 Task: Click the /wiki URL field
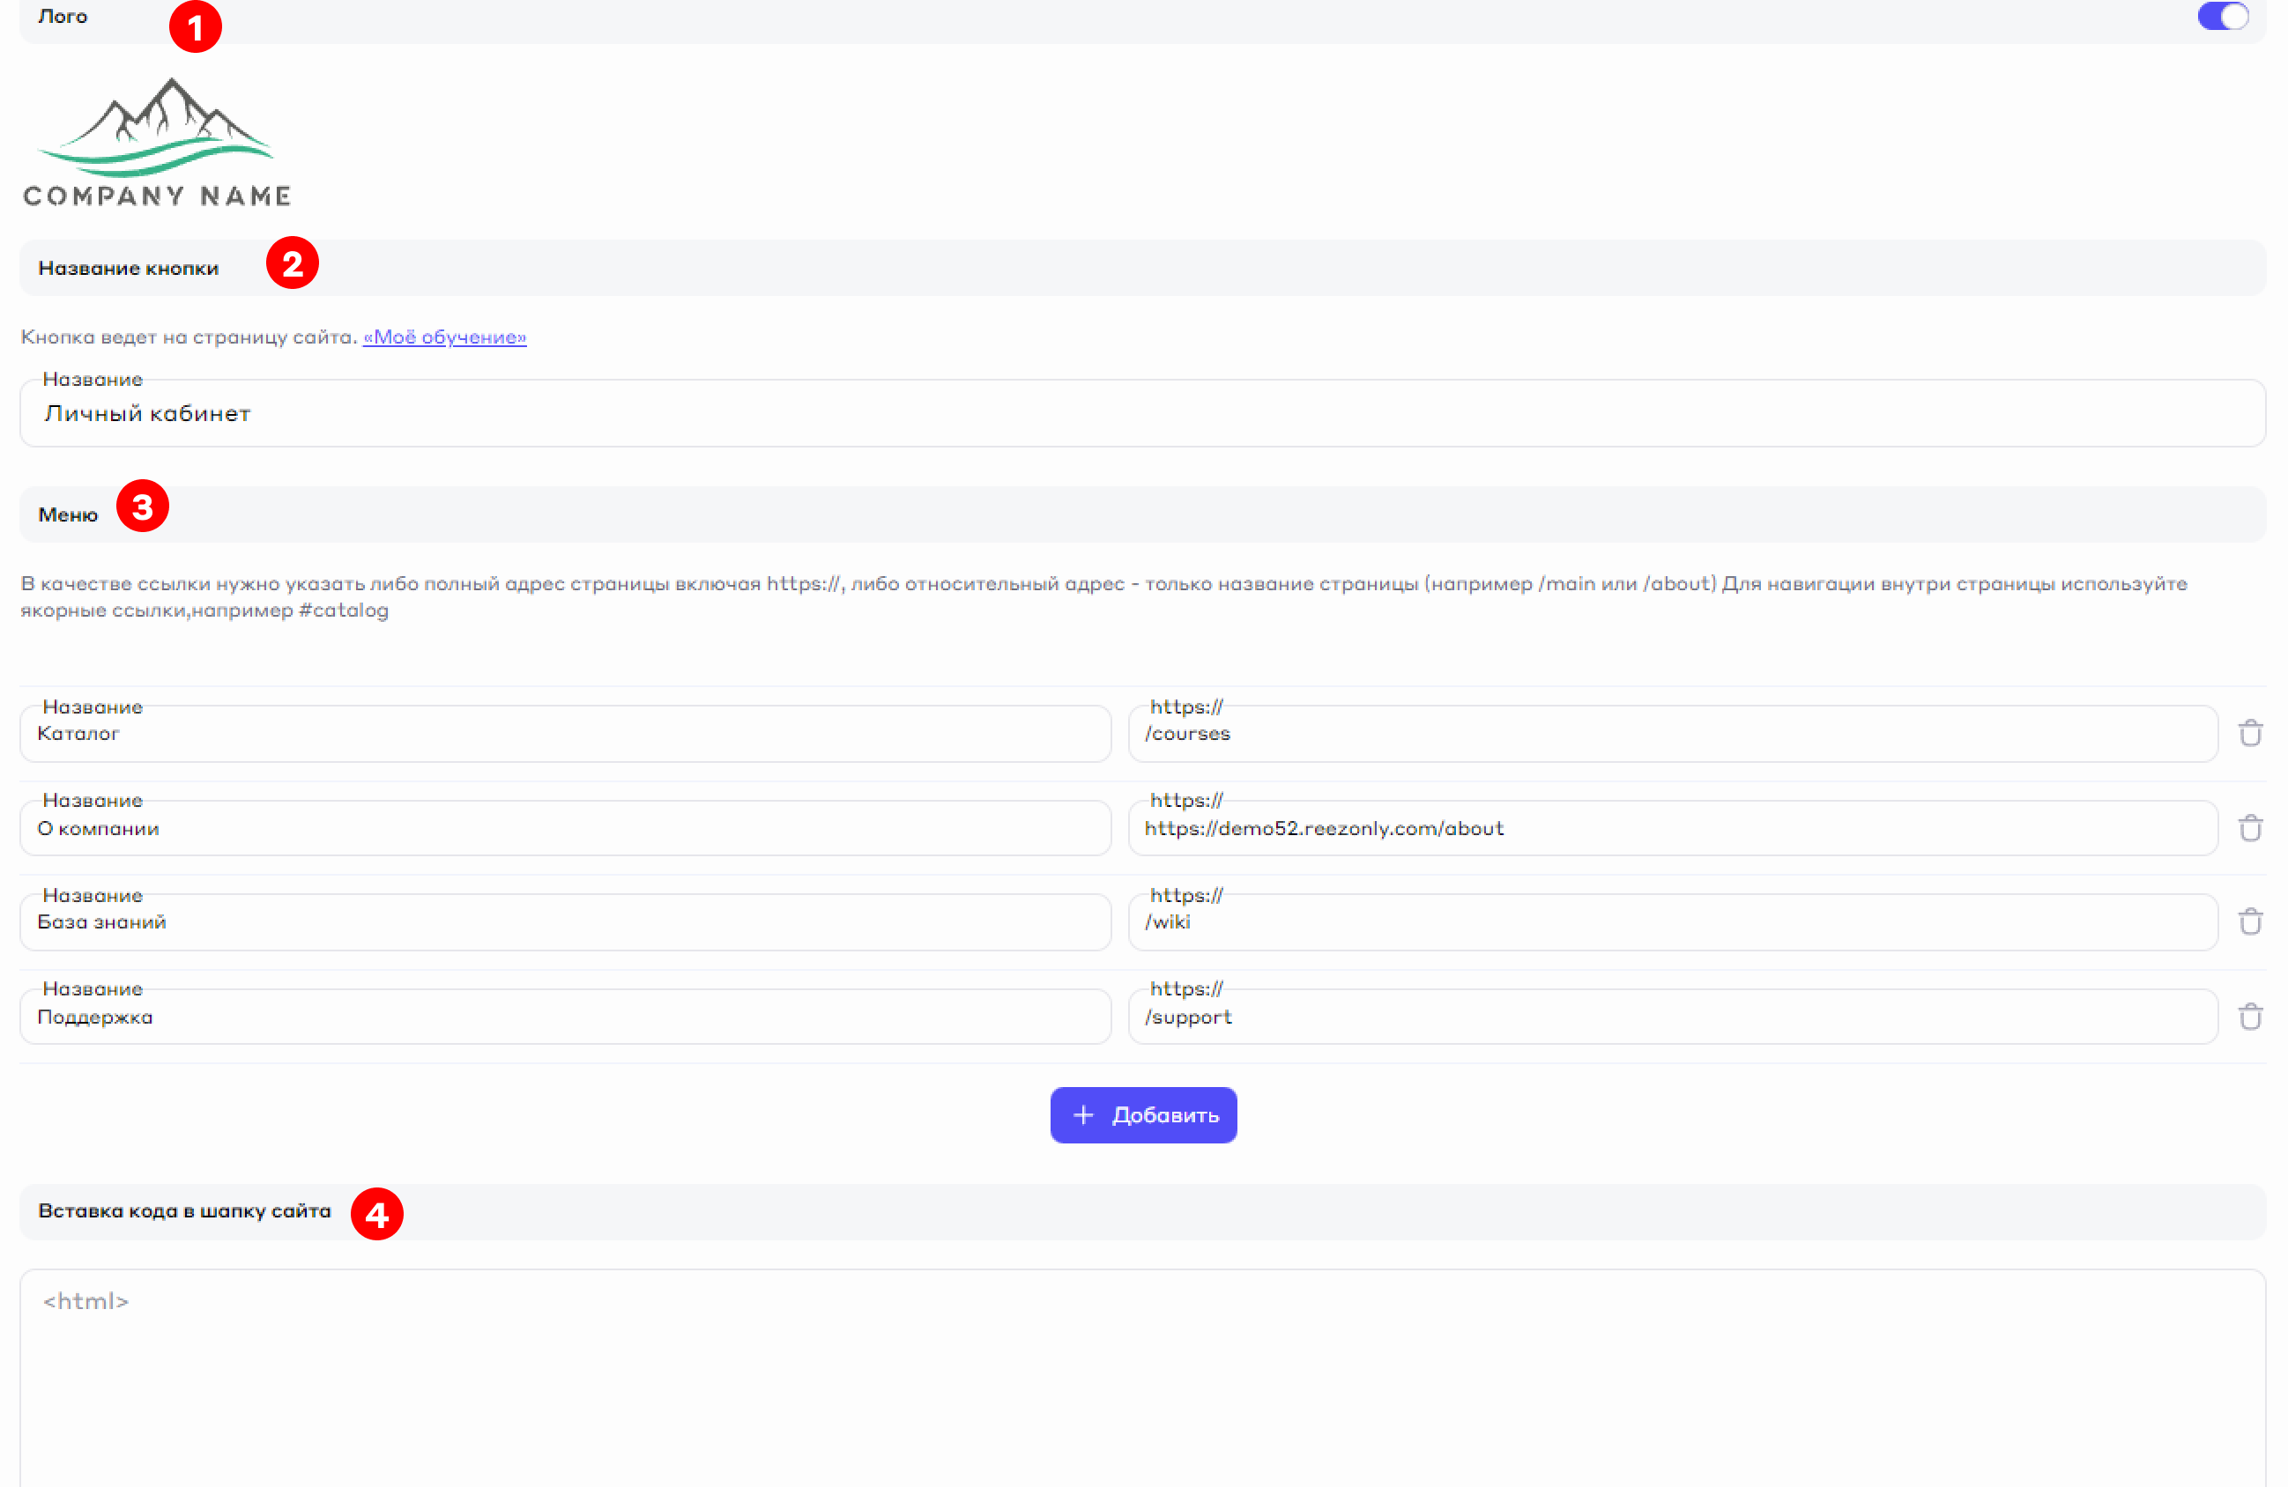point(1673,922)
